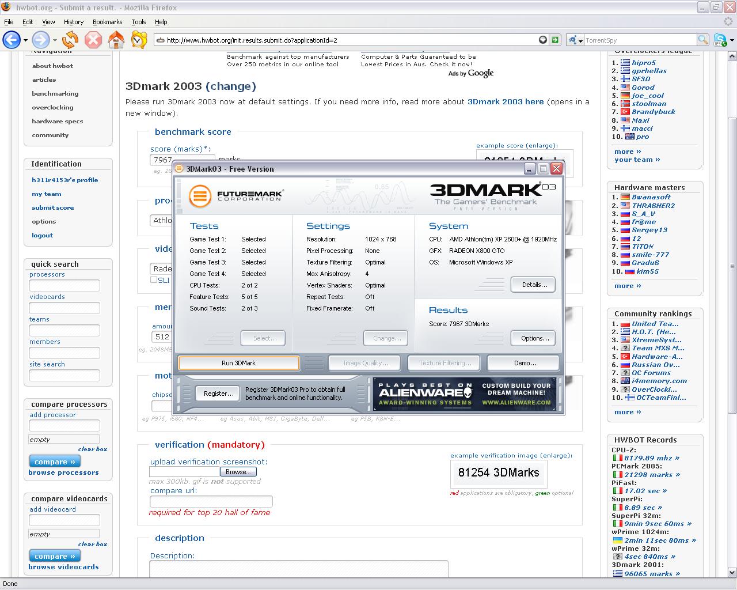Image resolution: width=737 pixels, height=590 pixels.
Task: Click the green Go arrow beside the URL
Action: (555, 40)
